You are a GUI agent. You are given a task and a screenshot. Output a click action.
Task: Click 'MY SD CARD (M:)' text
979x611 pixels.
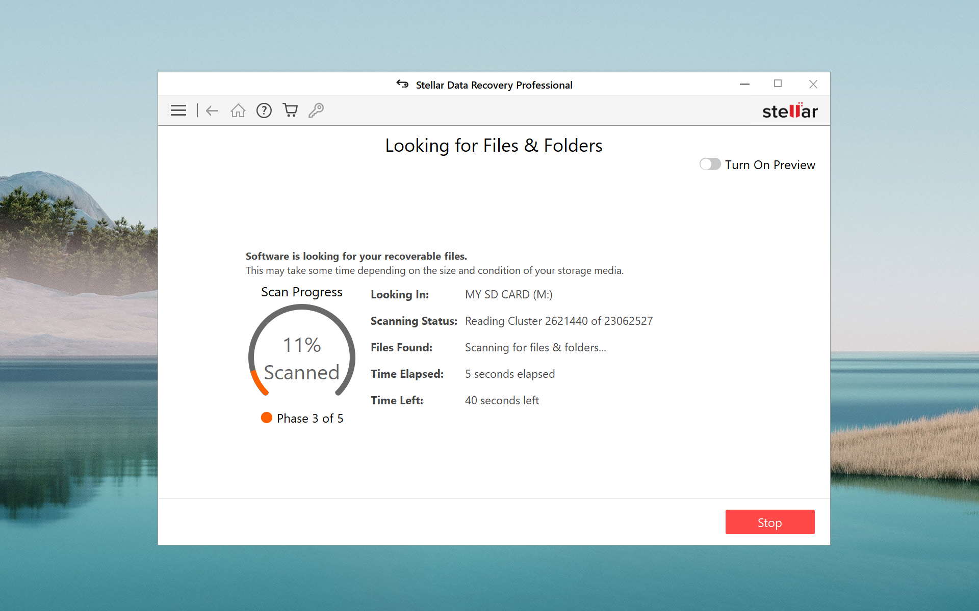508,294
